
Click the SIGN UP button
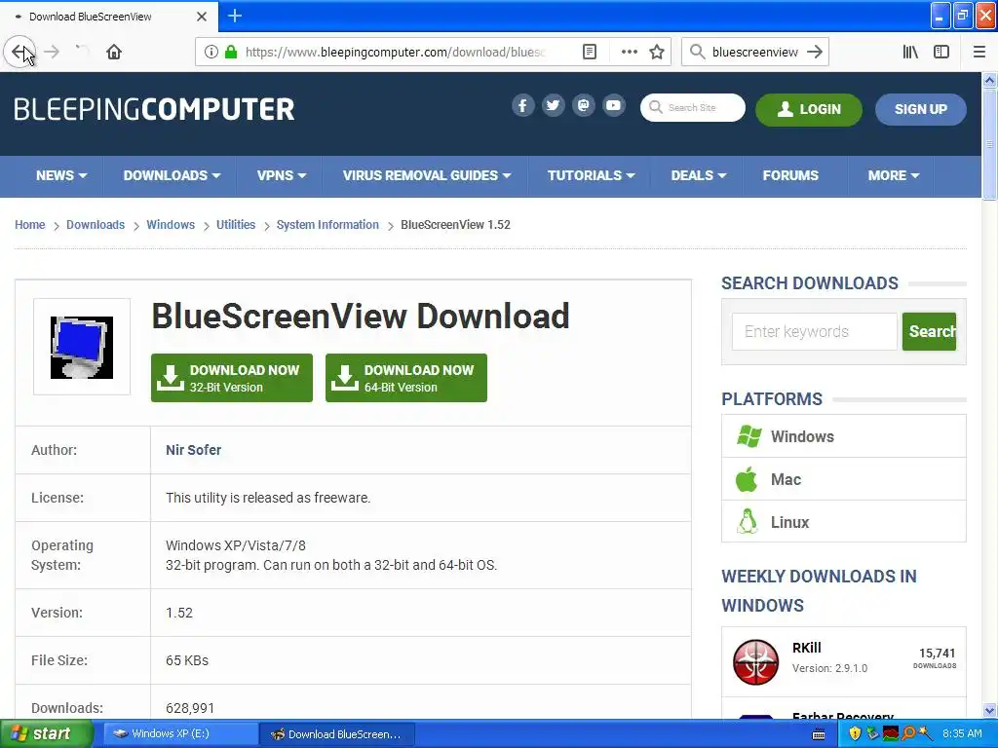tap(920, 109)
